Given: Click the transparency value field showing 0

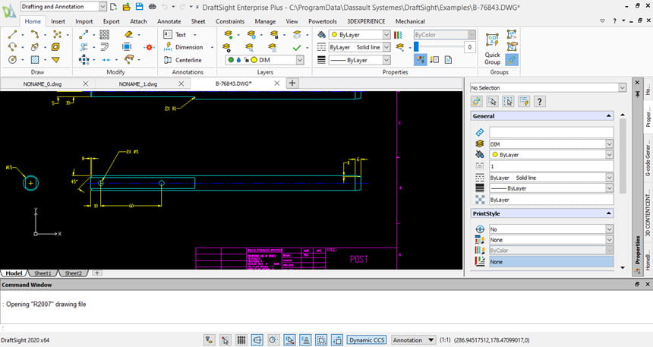Looking at the screenshot, I should tap(469, 47).
